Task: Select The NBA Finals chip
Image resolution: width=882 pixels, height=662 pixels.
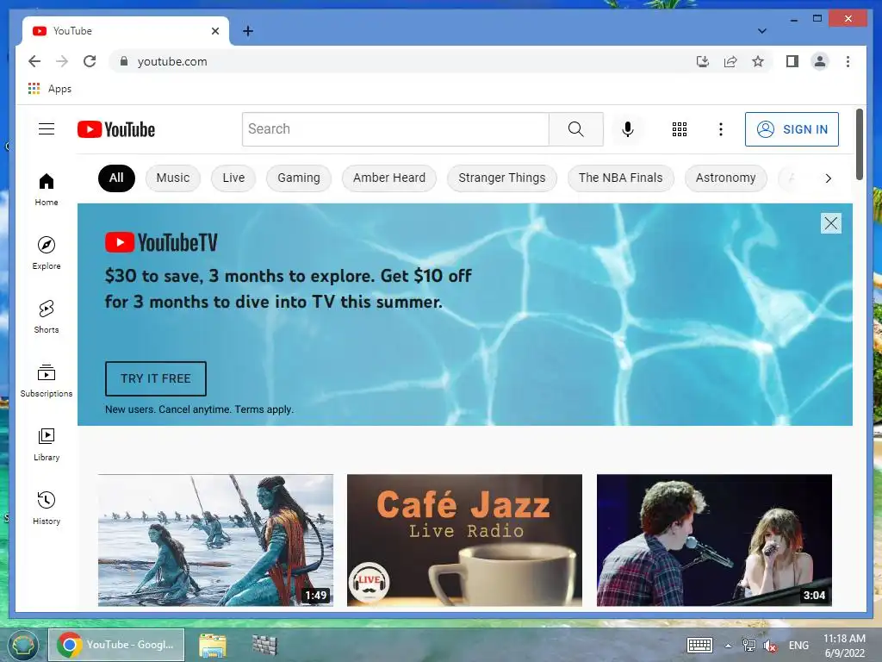Action: click(620, 178)
